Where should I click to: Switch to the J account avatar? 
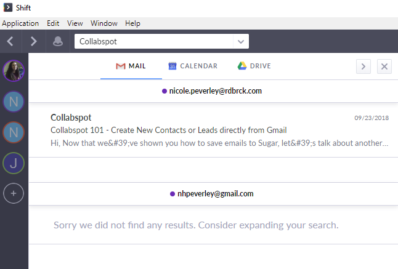click(x=14, y=163)
